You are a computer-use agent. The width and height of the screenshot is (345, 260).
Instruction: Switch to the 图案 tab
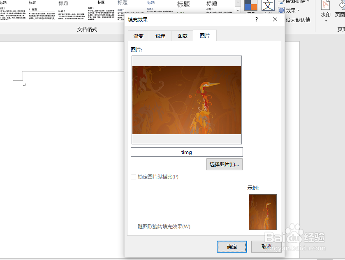click(183, 36)
